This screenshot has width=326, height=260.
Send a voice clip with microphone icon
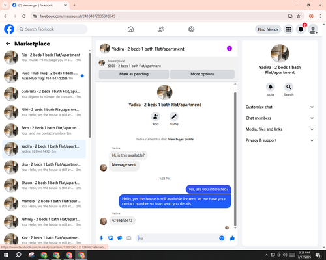101,239
